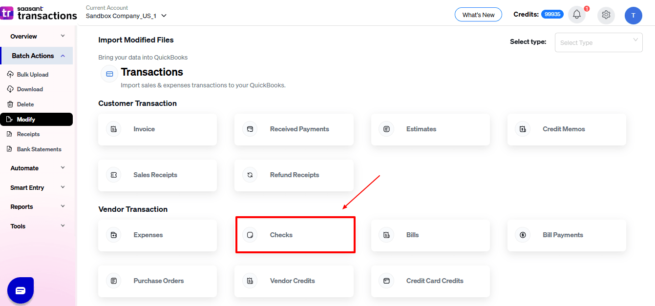Open settings via the gear icon
655x306 pixels.
tap(606, 15)
